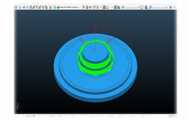Click the round flask-shaped toolbar icon

tap(20, 7)
